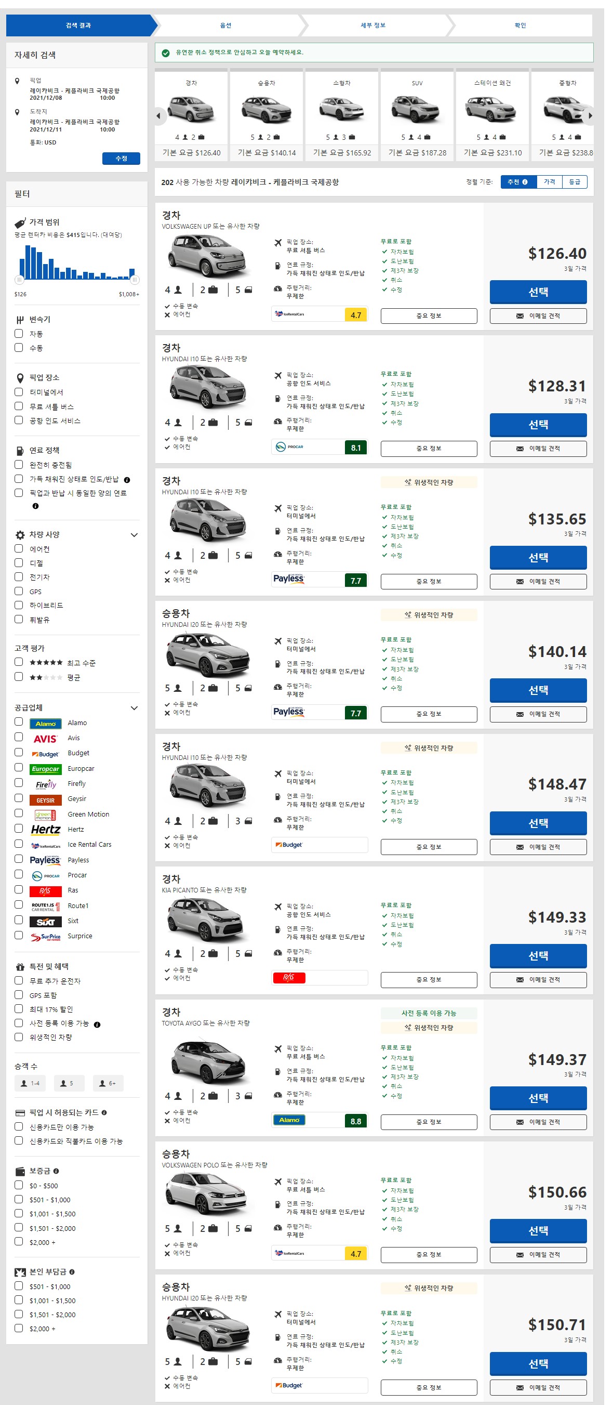The image size is (613, 1405).
Task: Click the right handle of price range slider
Action: [135, 280]
